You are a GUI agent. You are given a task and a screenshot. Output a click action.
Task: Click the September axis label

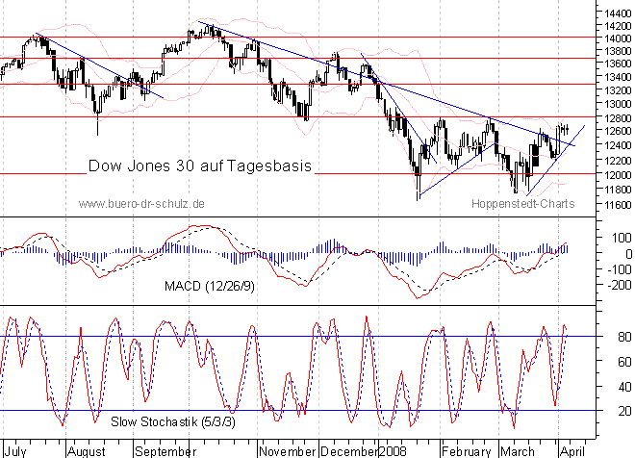pyautogui.click(x=165, y=448)
